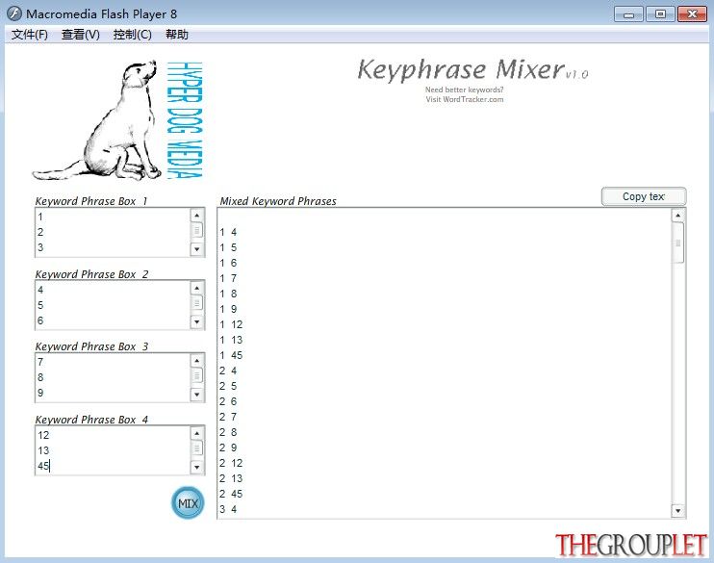This screenshot has height=563, width=714.
Task: Click the scrollbar thumb in Keyword Phrase Box 2
Action: (x=196, y=303)
